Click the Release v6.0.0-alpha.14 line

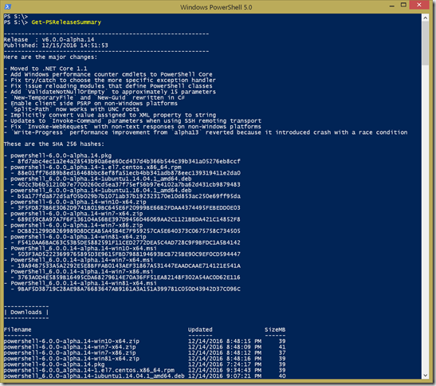pos(49,40)
